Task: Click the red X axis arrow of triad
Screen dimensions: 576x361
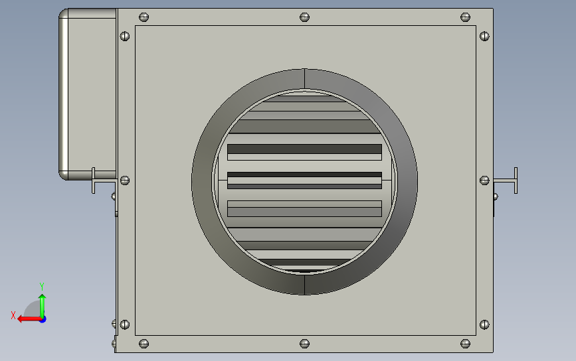Action: tap(29, 319)
